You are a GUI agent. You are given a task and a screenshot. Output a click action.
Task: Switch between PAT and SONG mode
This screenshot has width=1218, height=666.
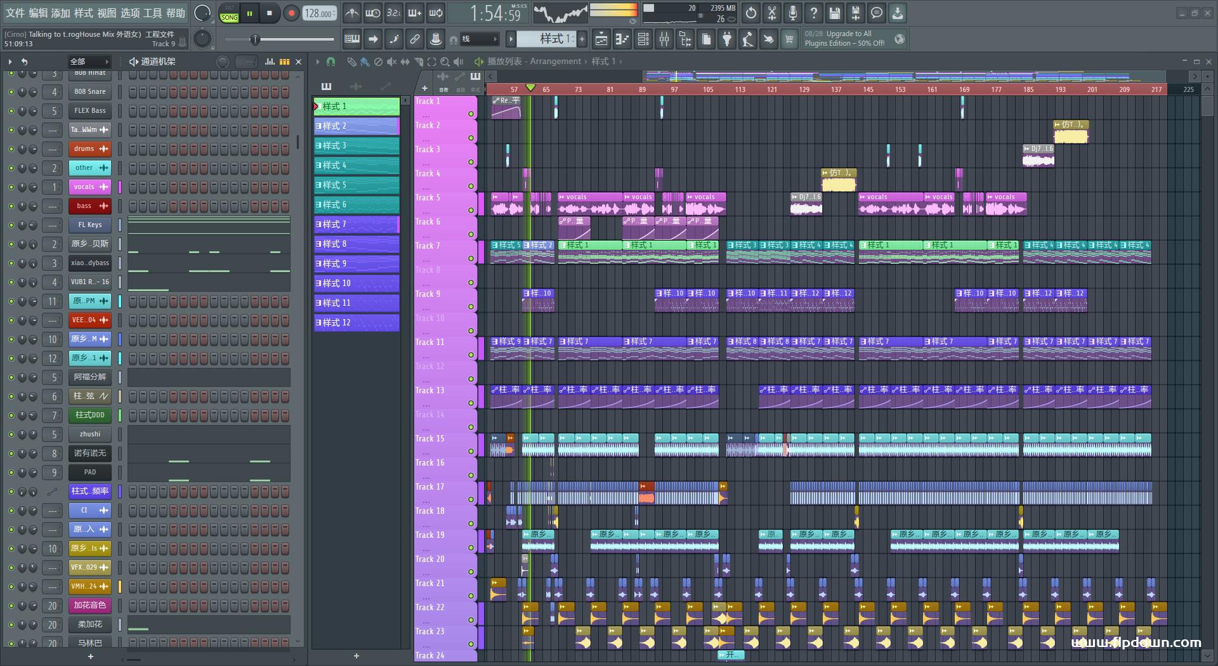(x=229, y=13)
